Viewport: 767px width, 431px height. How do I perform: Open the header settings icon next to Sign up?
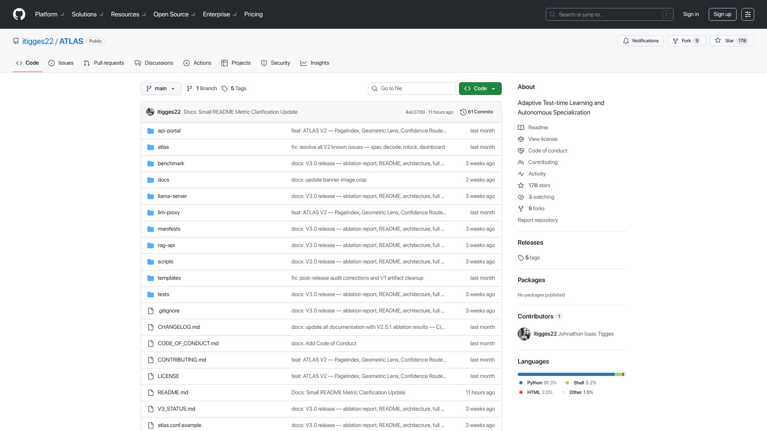tap(748, 14)
